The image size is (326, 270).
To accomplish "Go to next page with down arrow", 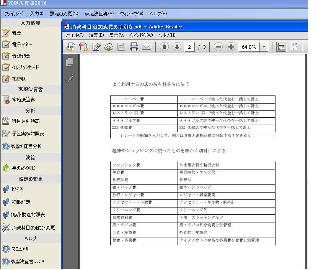I will [x=177, y=47].
